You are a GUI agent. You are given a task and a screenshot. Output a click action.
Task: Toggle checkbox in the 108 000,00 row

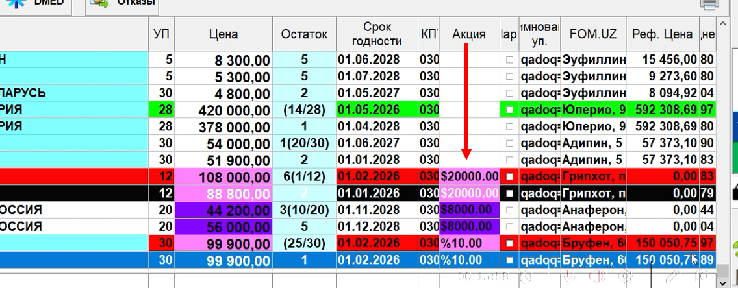pos(509,176)
